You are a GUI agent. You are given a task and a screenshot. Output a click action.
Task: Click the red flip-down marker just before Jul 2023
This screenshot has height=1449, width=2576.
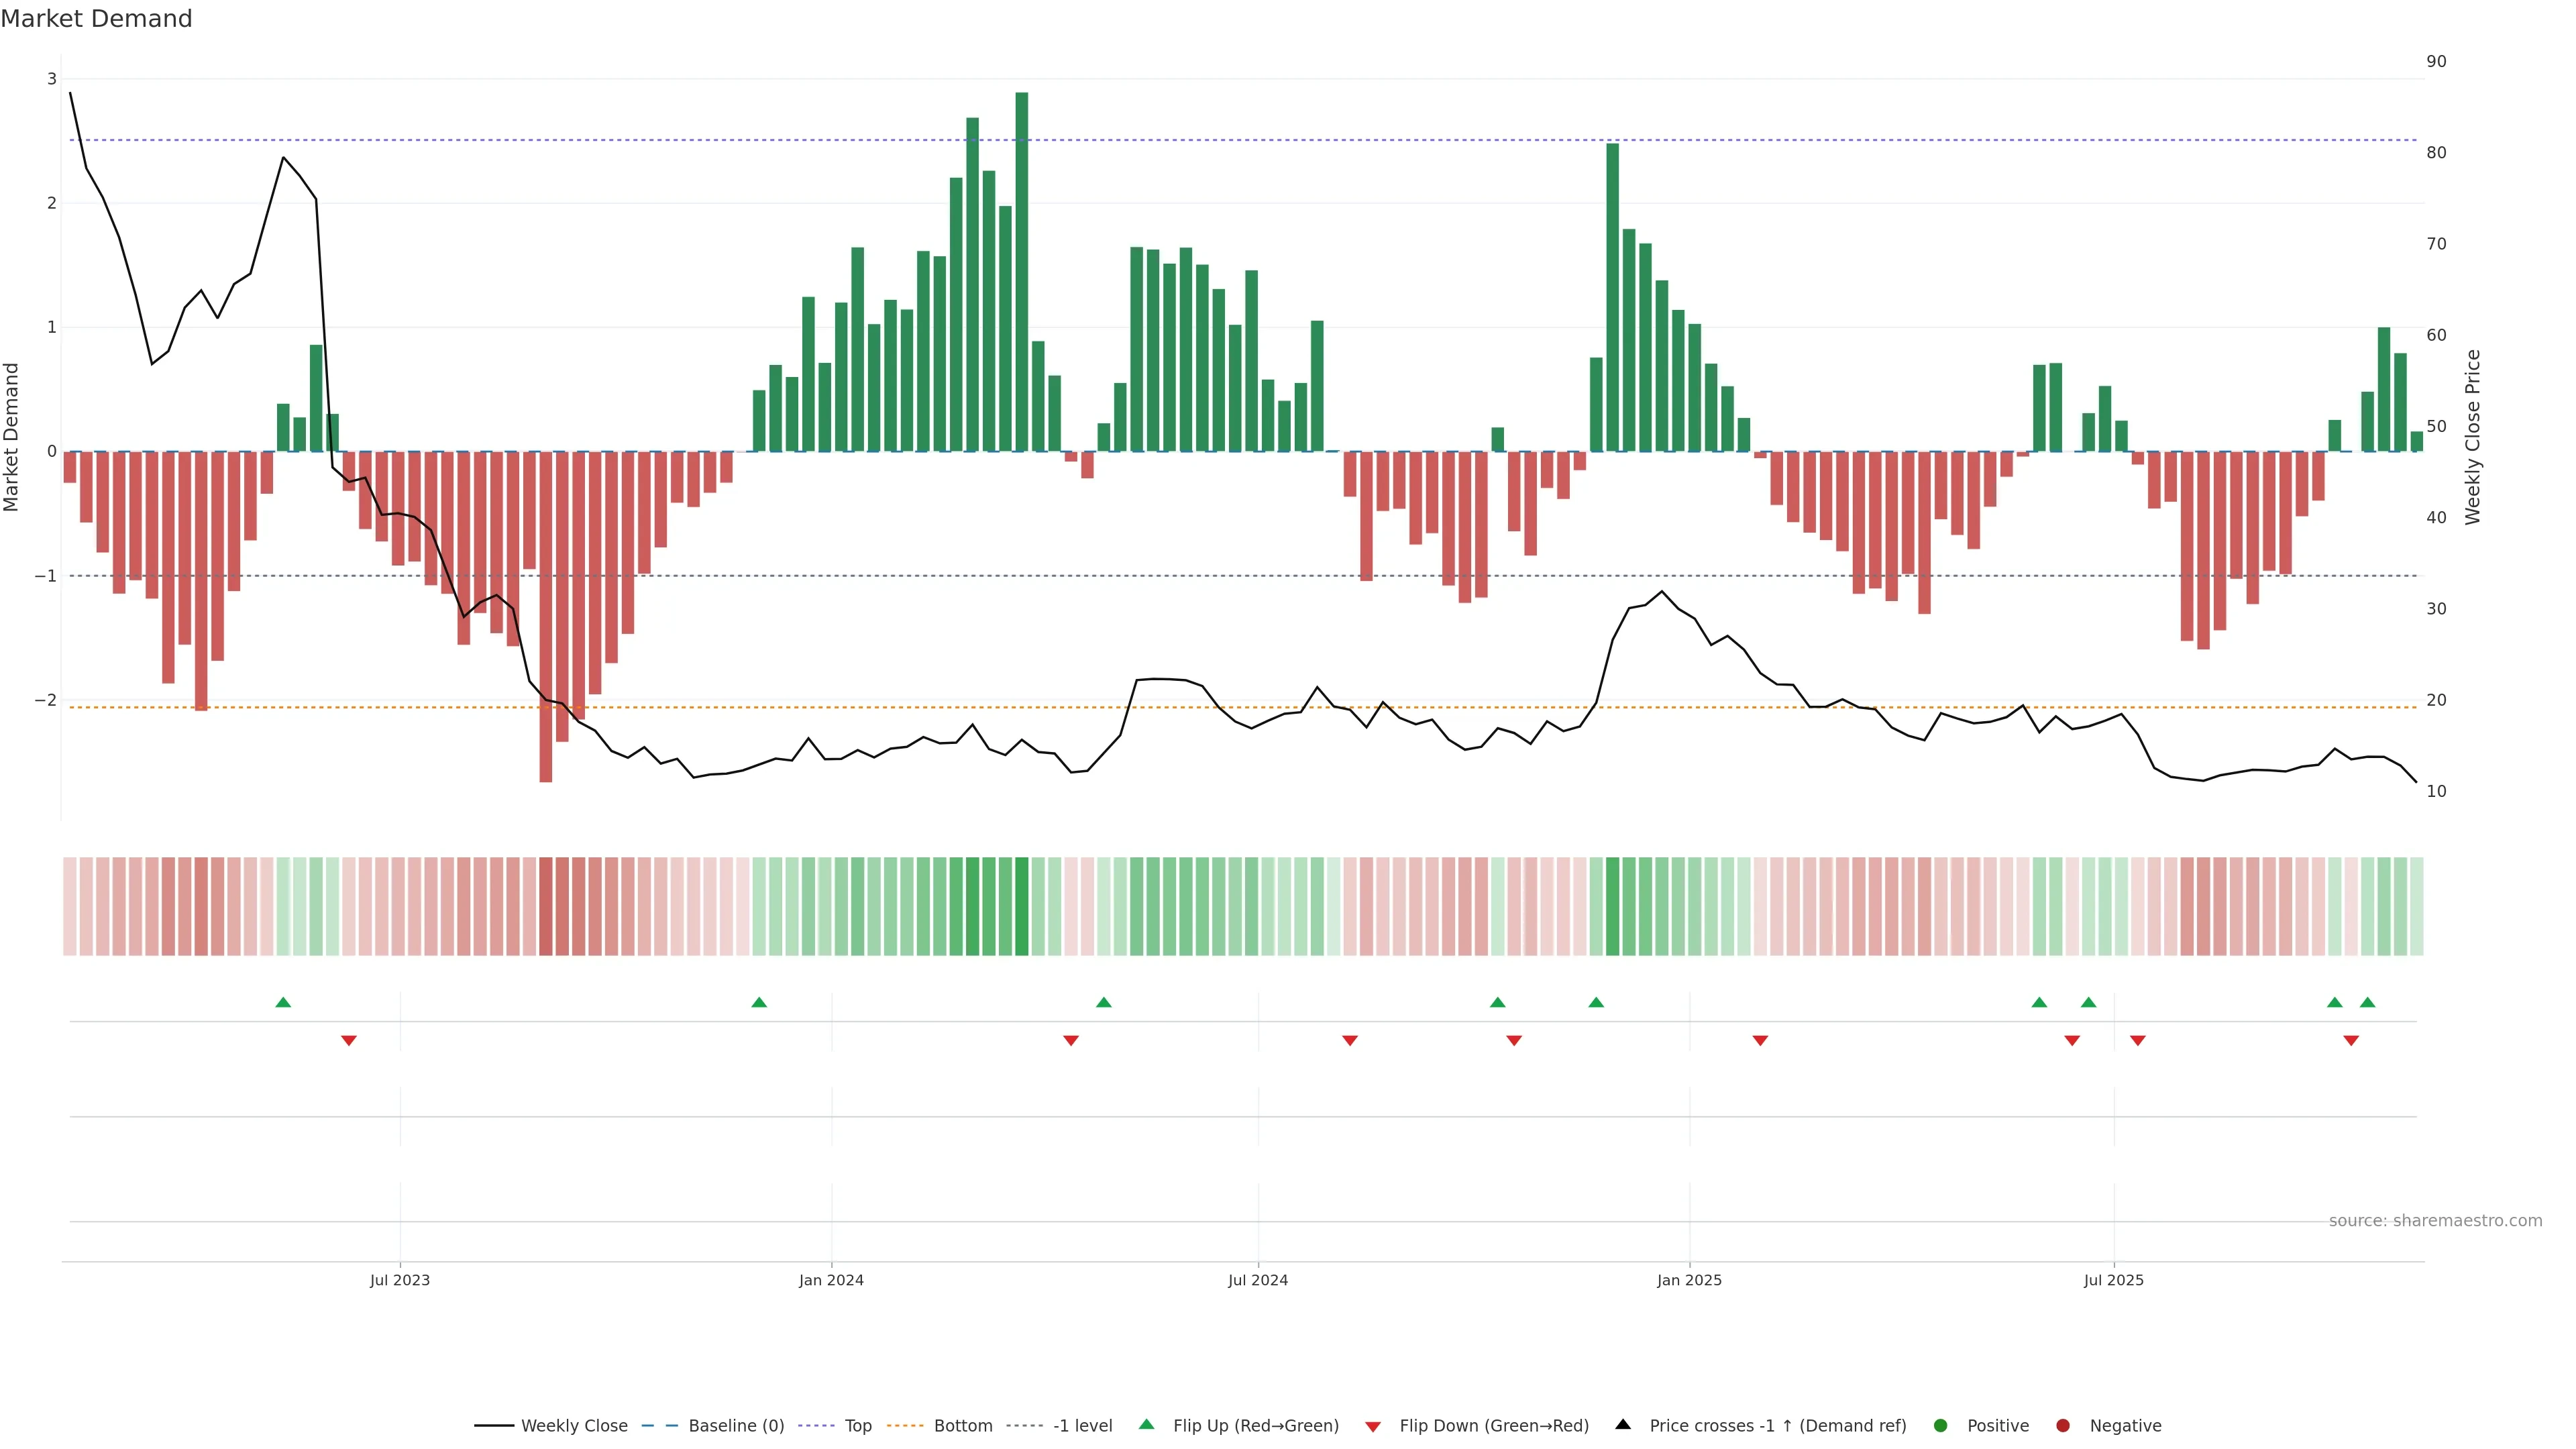tap(349, 1041)
